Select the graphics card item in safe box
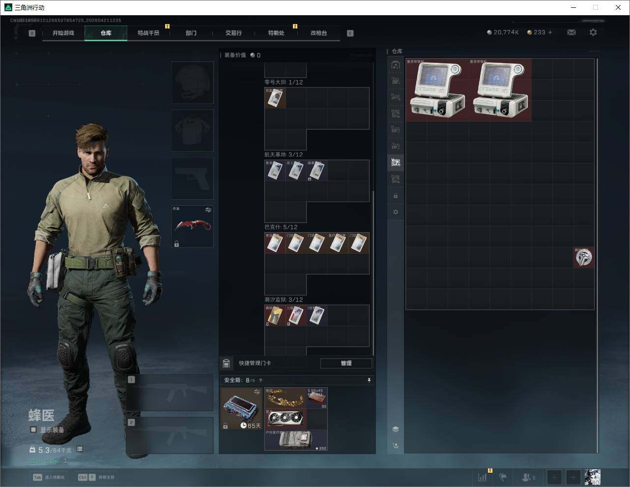630x487 pixels. (x=286, y=419)
